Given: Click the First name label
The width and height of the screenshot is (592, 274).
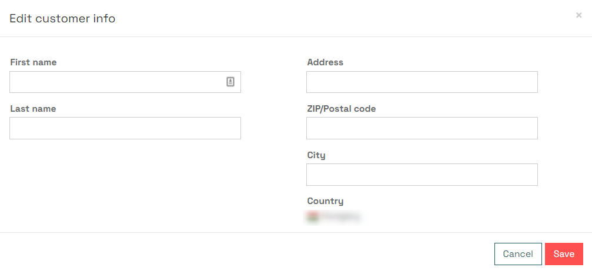Looking at the screenshot, I should pos(34,62).
